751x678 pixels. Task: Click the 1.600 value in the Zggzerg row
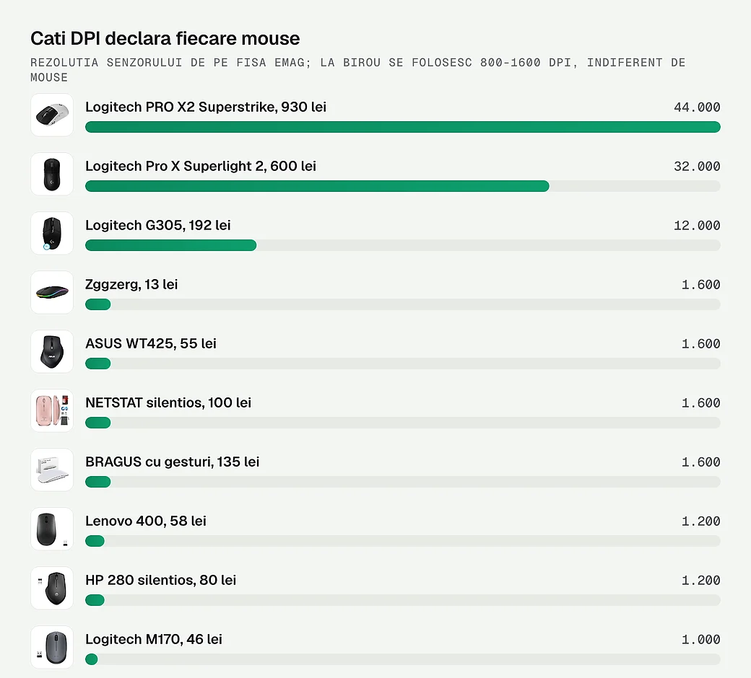[x=700, y=285]
